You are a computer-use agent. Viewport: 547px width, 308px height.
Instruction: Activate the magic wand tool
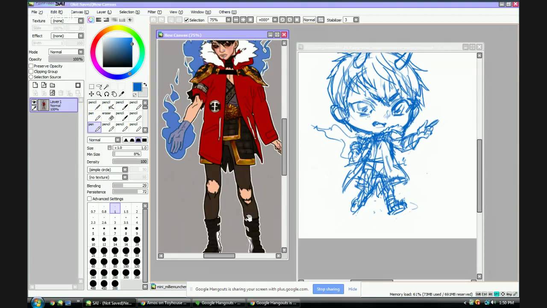[x=107, y=86]
